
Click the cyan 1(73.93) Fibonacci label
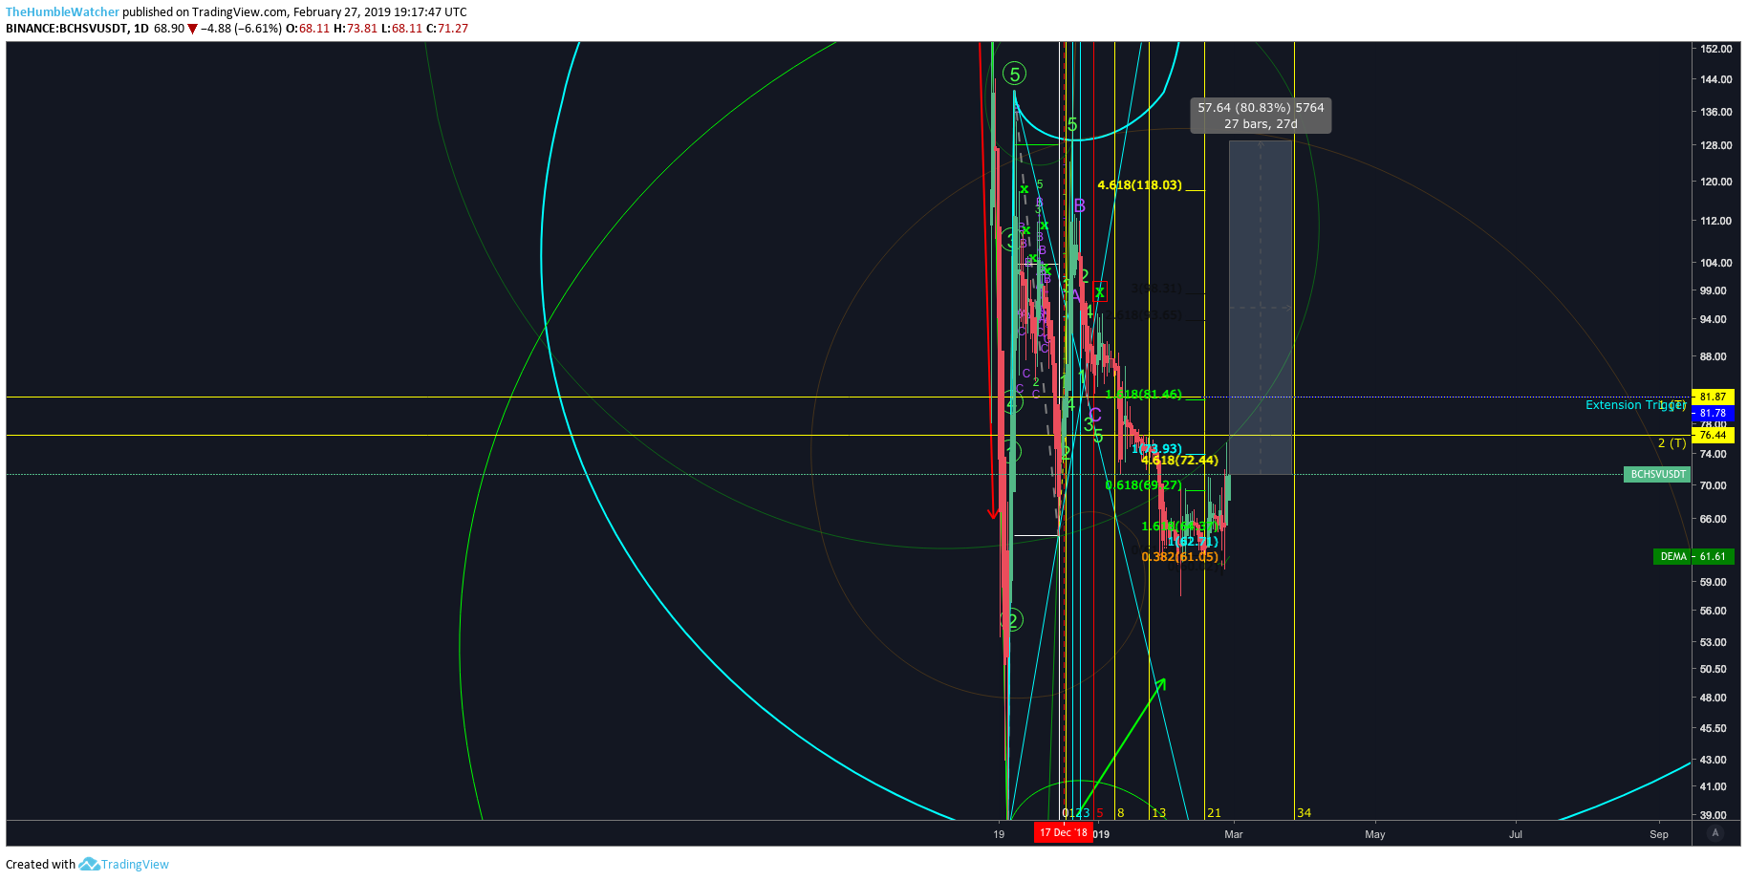[1156, 449]
